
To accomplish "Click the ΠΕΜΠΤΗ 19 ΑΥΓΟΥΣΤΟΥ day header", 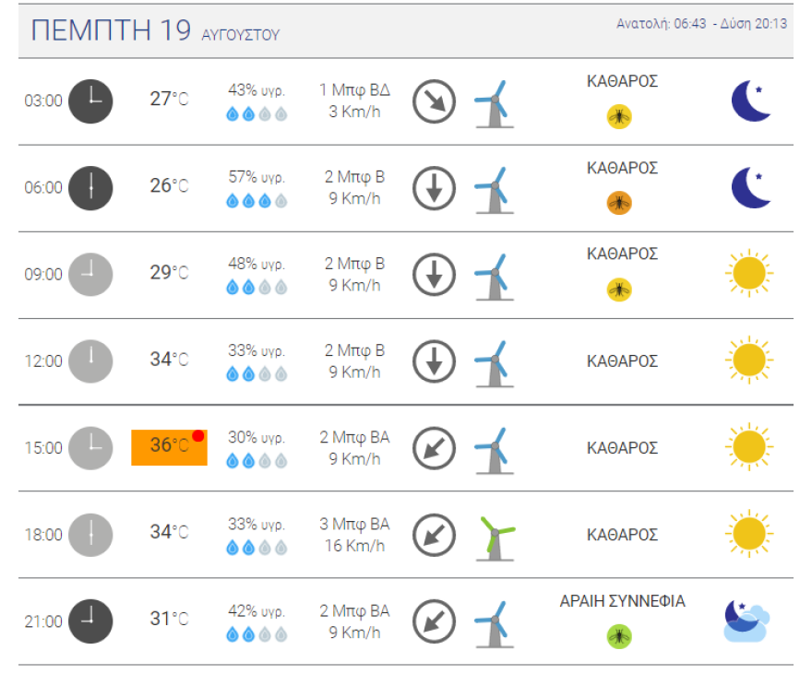I will (x=155, y=30).
